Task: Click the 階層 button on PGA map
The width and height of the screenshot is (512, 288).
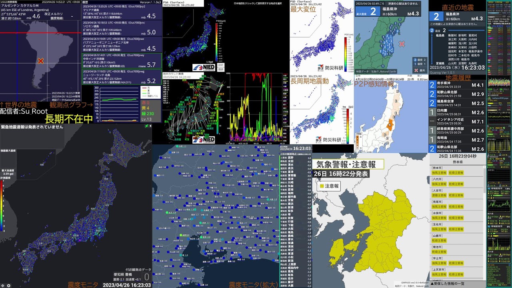Action: (221, 69)
